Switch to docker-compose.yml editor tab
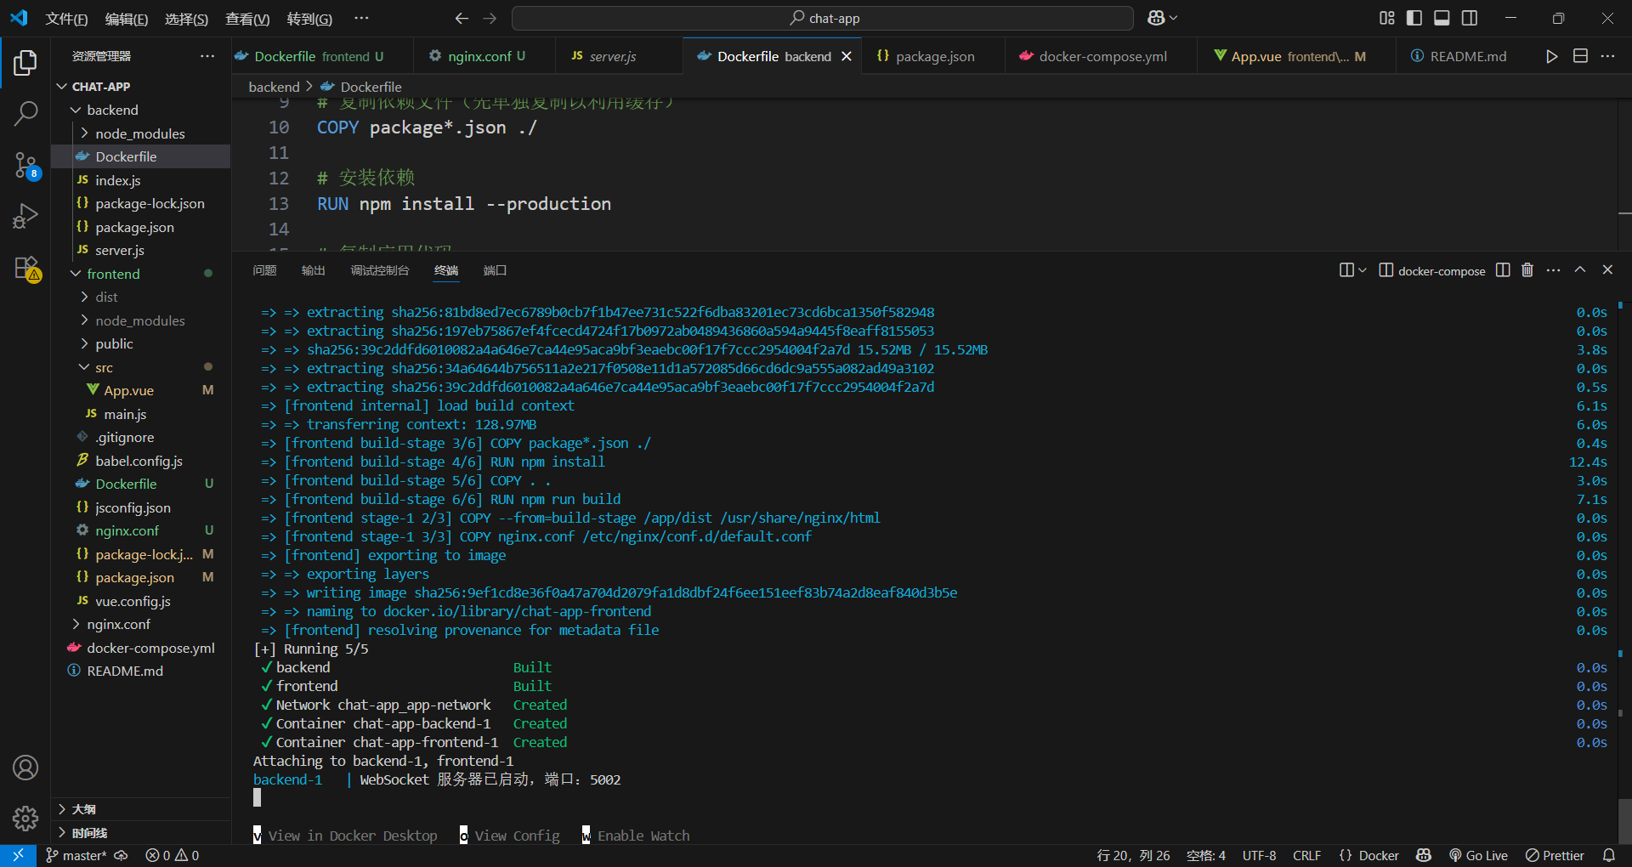Viewport: 1632px width, 867px height. (x=1102, y=56)
